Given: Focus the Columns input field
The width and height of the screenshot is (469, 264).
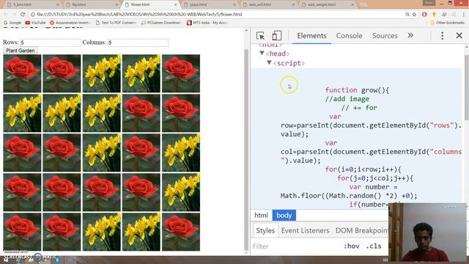Looking at the screenshot, I should click(x=138, y=43).
